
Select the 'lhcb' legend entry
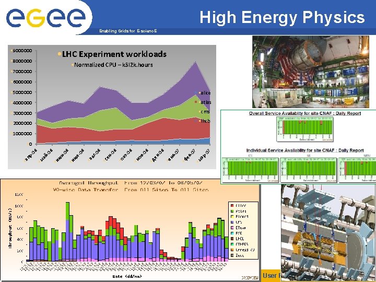pos(203,121)
